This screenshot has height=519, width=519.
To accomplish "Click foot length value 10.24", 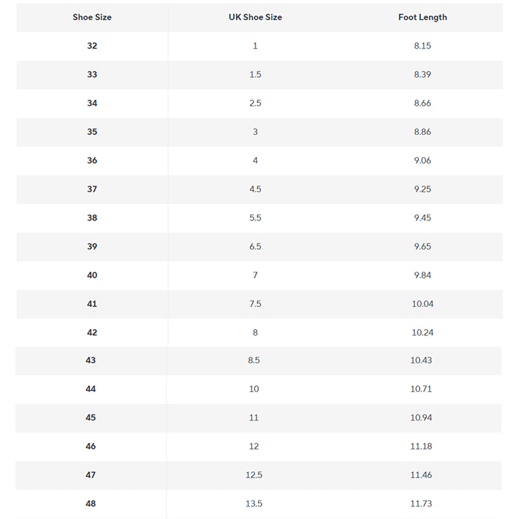I will (x=422, y=332).
